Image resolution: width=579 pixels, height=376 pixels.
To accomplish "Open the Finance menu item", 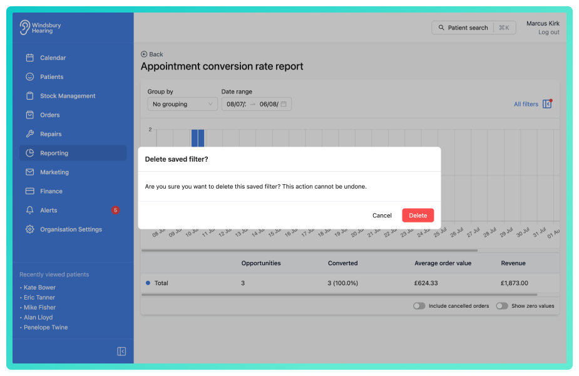I will click(73, 191).
